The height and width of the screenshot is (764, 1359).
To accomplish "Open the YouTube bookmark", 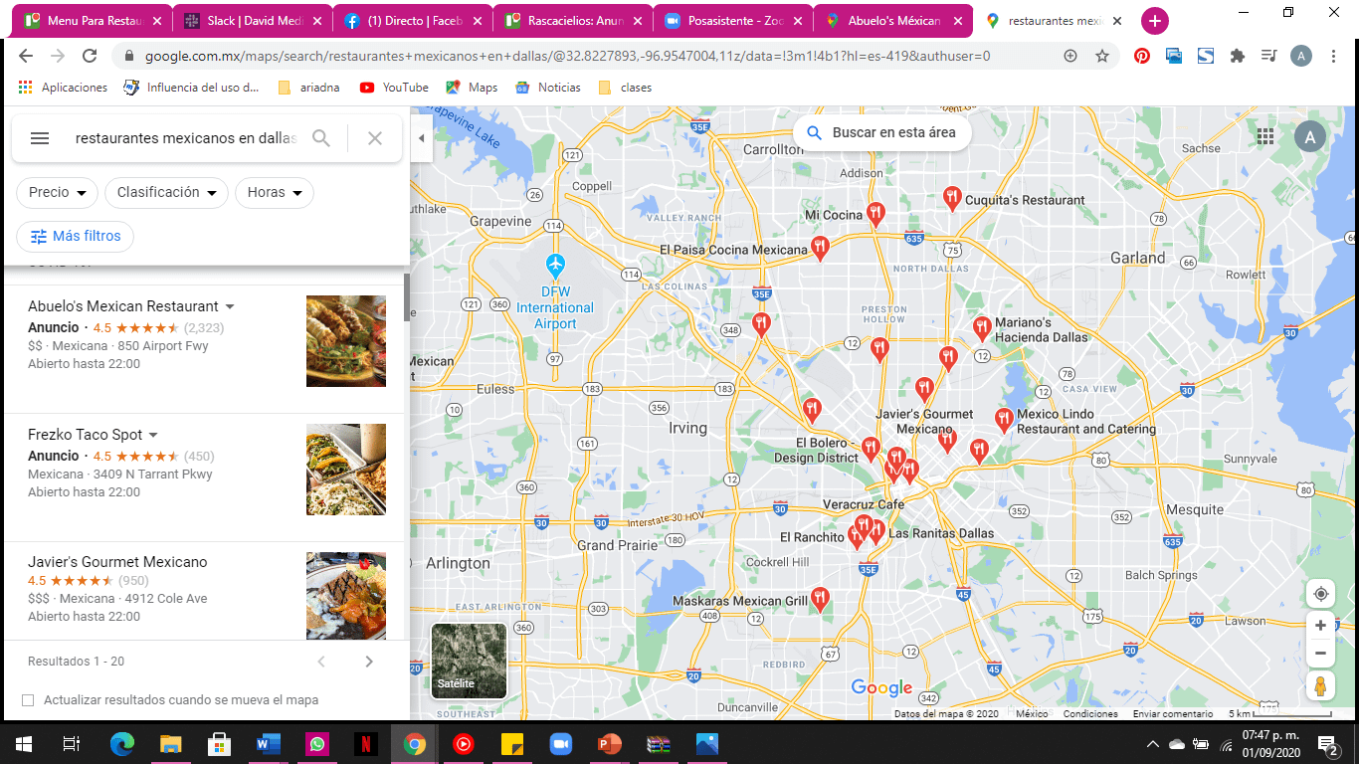I will (x=395, y=88).
